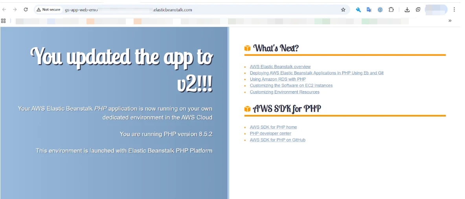The width and height of the screenshot is (465, 199).
Task: Reload the page with the refresh icon
Action: pos(26,9)
